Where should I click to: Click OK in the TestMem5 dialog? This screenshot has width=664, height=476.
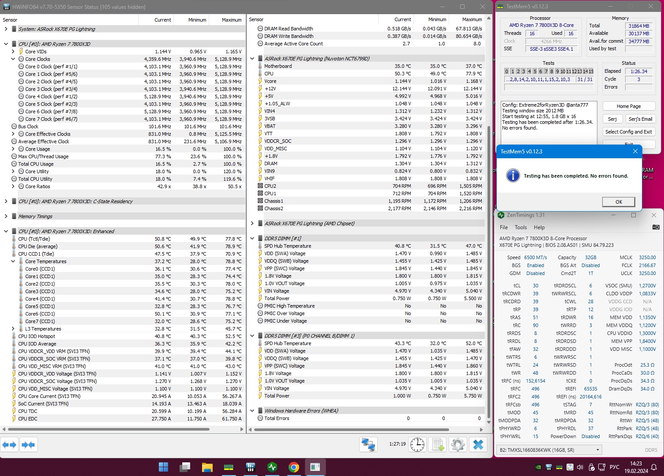click(619, 202)
